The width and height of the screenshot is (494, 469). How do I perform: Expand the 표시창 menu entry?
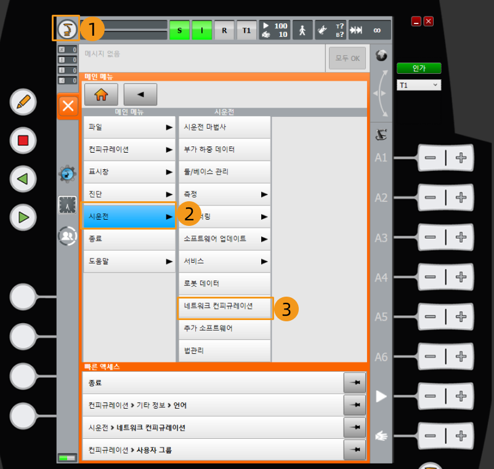click(129, 172)
